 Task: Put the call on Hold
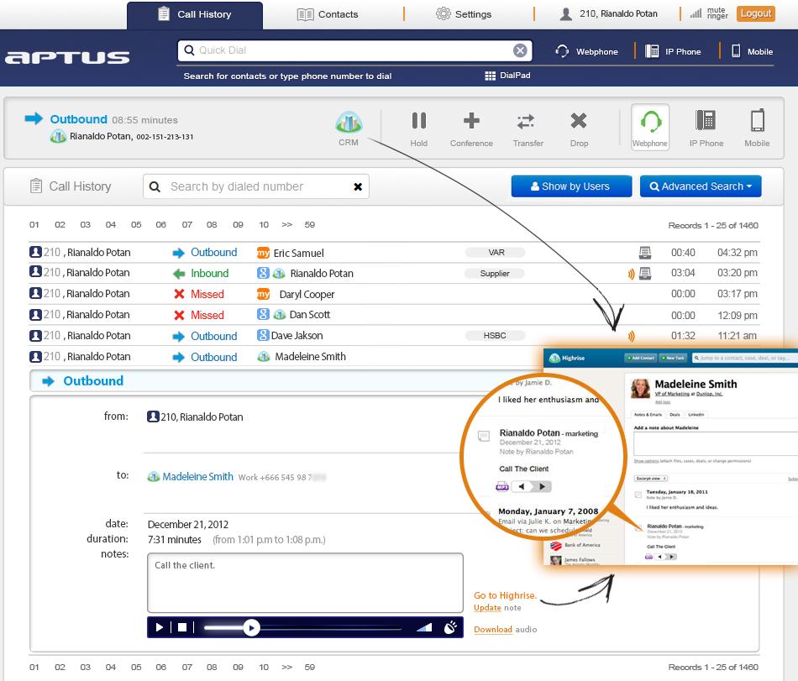click(418, 128)
